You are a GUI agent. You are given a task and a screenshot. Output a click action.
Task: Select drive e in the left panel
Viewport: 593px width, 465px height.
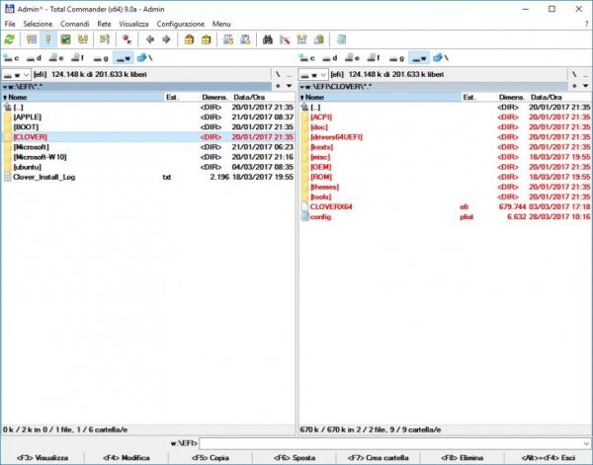pos(56,58)
